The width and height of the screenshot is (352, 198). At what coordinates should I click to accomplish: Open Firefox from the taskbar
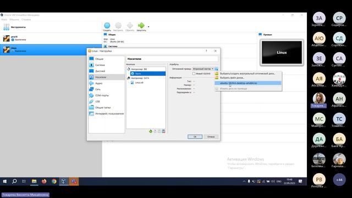(x=44, y=182)
